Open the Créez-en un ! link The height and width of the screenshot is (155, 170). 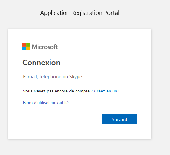click(x=107, y=91)
